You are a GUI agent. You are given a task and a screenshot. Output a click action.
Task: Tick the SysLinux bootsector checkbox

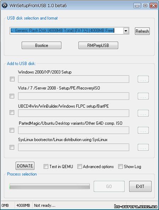[12, 147]
